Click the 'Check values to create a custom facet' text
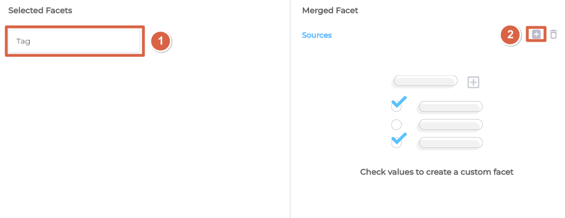 click(436, 172)
